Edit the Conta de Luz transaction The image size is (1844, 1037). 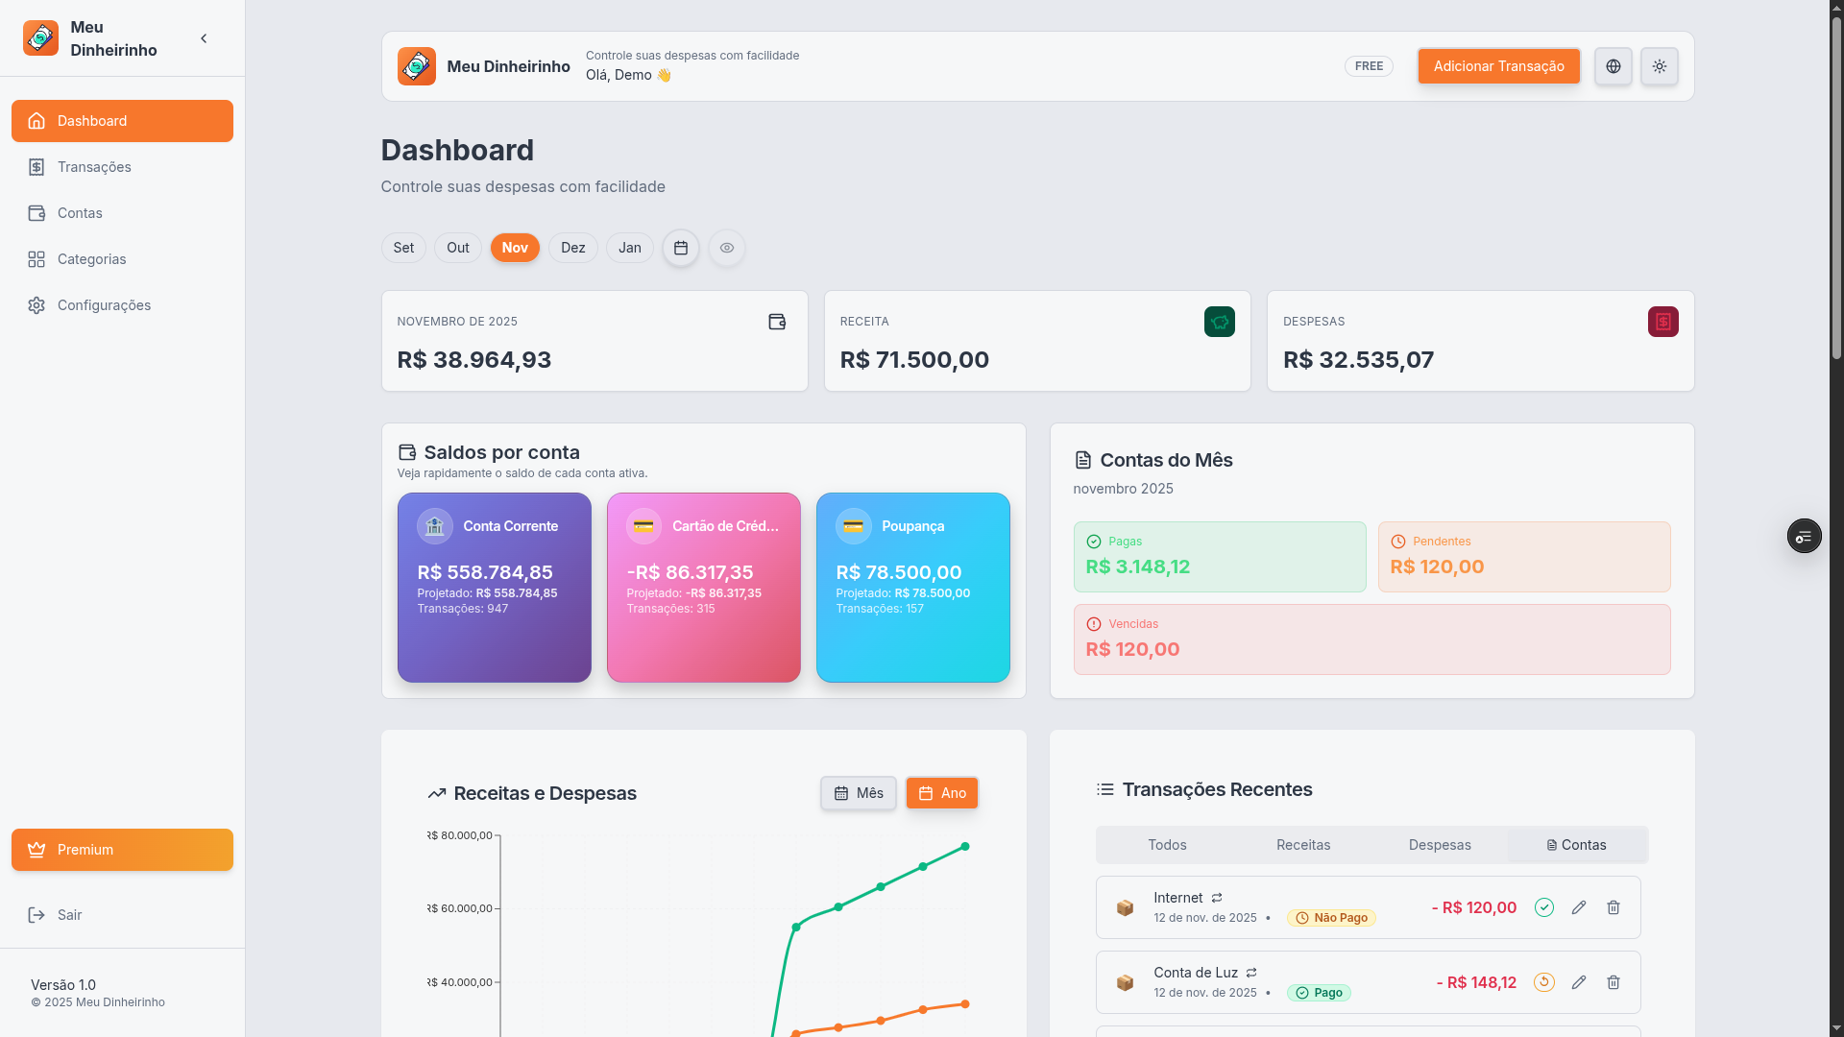coord(1578,982)
